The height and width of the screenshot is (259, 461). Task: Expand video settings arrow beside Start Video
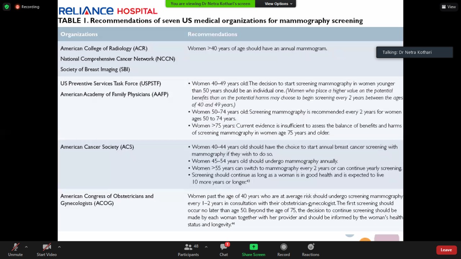(x=59, y=247)
